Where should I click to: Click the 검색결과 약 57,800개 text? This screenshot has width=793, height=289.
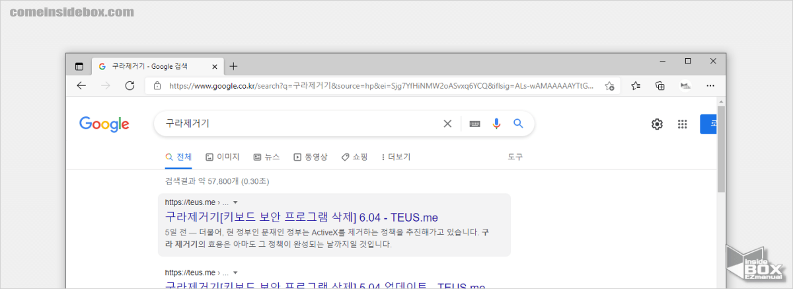(x=217, y=181)
